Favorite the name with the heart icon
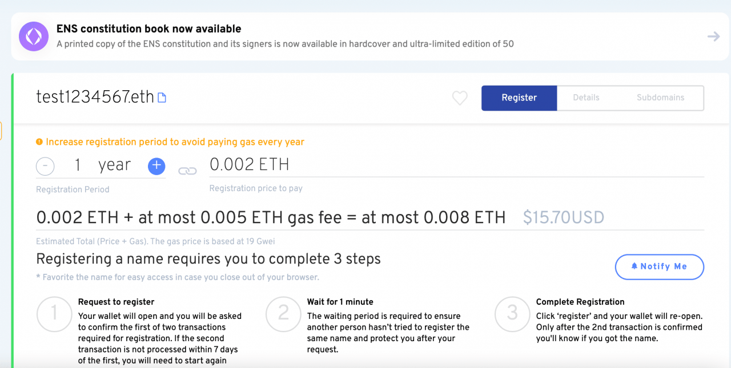The height and width of the screenshot is (368, 731). pos(460,98)
